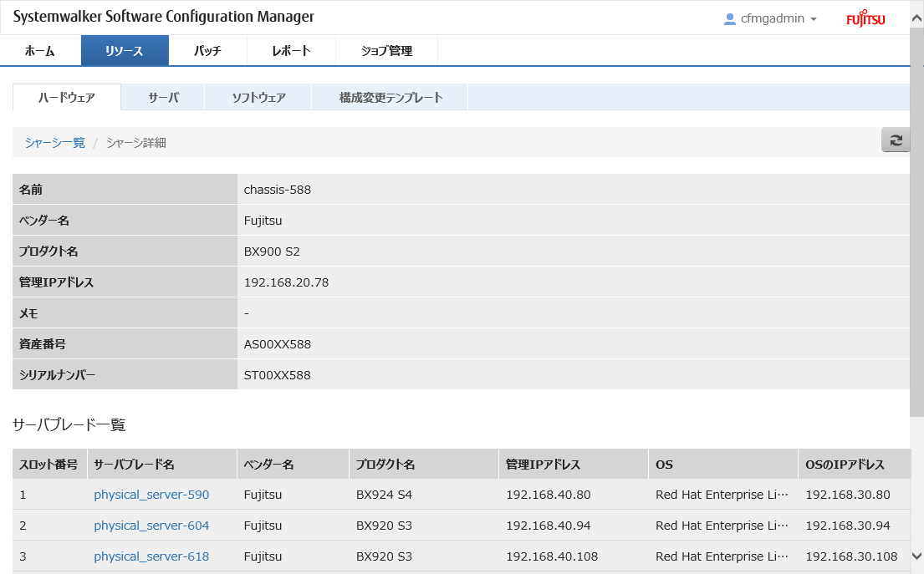Click the scrollbar down arrow
This screenshot has height=574, width=924.
(x=917, y=556)
